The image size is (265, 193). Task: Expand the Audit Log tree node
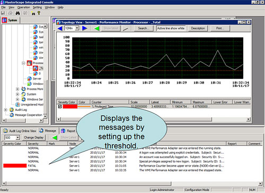[x=5, y=110]
